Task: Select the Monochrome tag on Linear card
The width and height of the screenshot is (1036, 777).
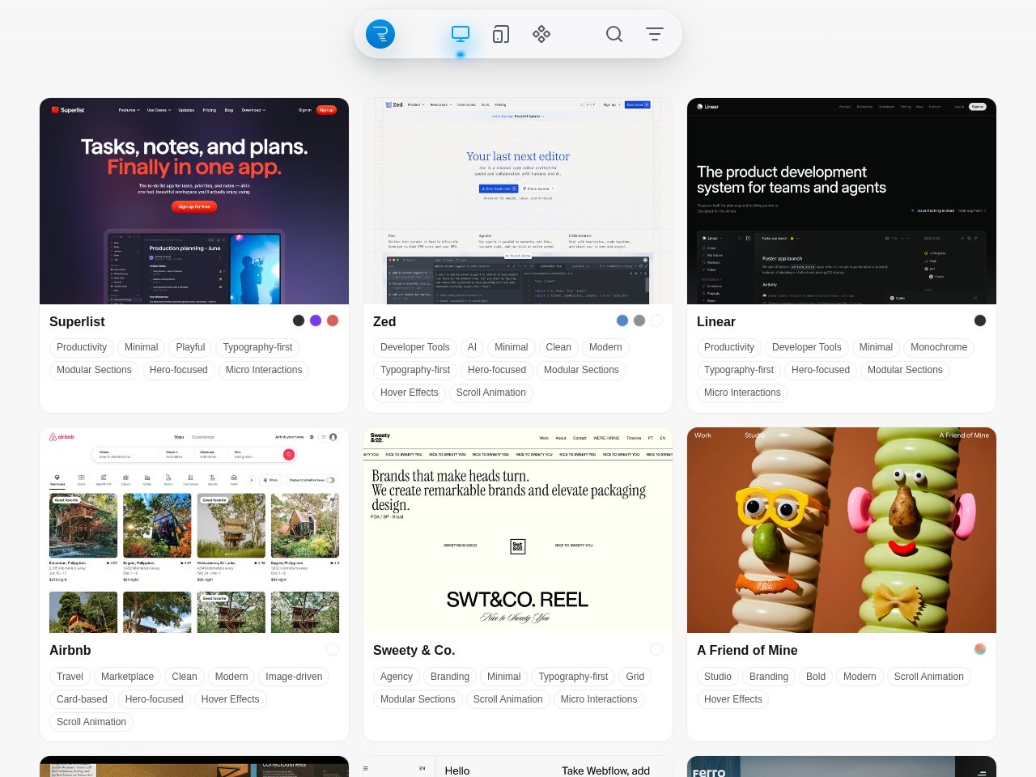Action: [x=939, y=347]
